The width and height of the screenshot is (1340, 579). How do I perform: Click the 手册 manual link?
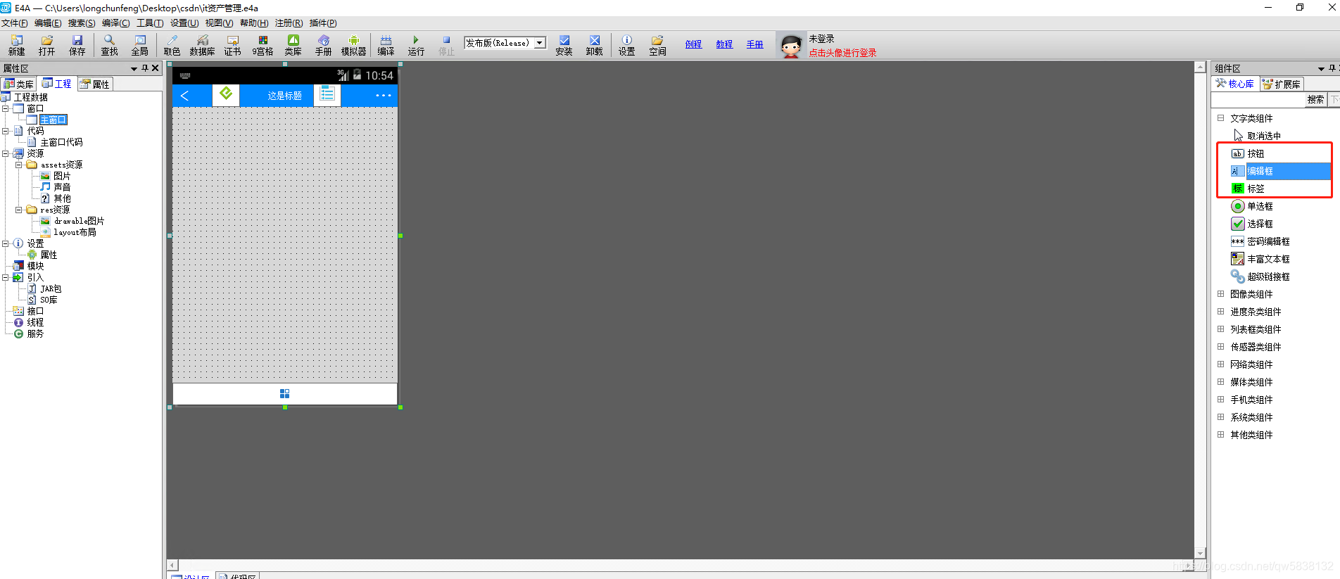(x=754, y=44)
